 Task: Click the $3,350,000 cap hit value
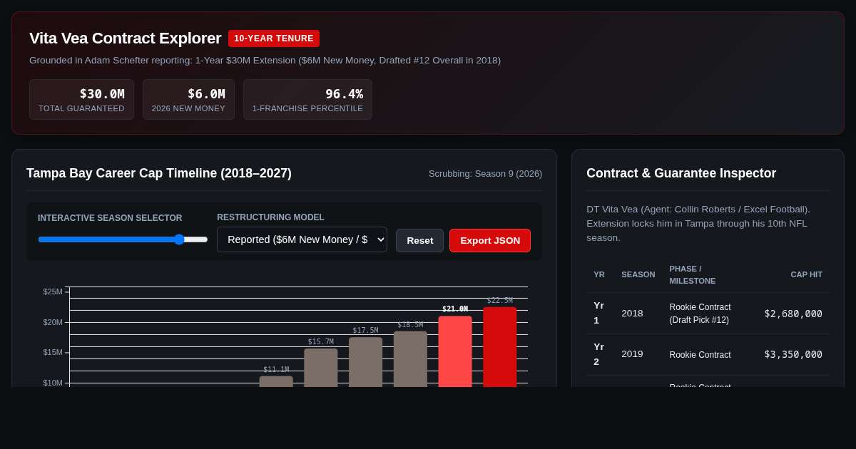tap(793, 354)
